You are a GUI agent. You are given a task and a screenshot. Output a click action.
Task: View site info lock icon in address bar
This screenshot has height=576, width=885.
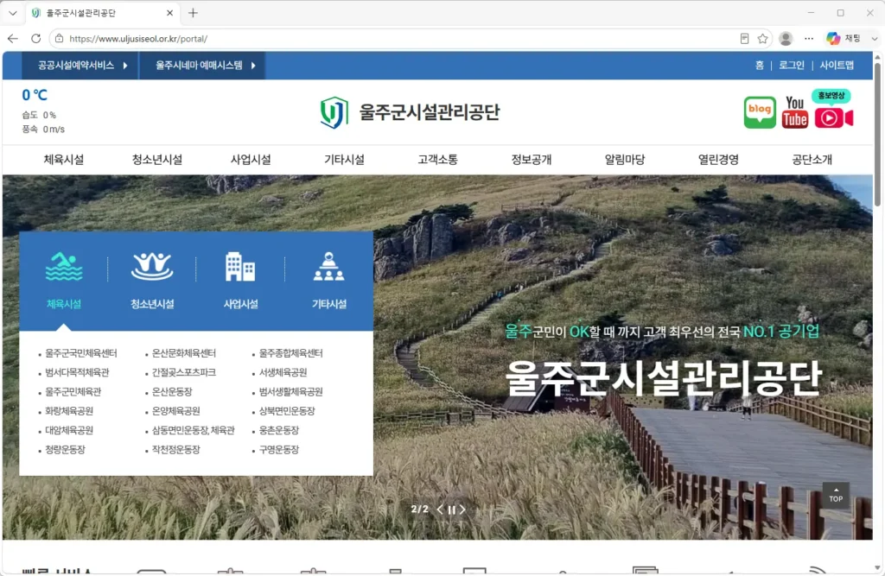pyautogui.click(x=60, y=38)
